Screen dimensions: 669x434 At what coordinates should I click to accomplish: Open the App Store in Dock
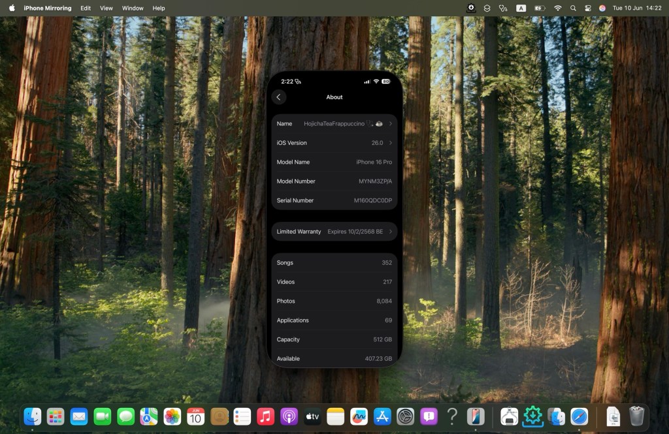382,416
